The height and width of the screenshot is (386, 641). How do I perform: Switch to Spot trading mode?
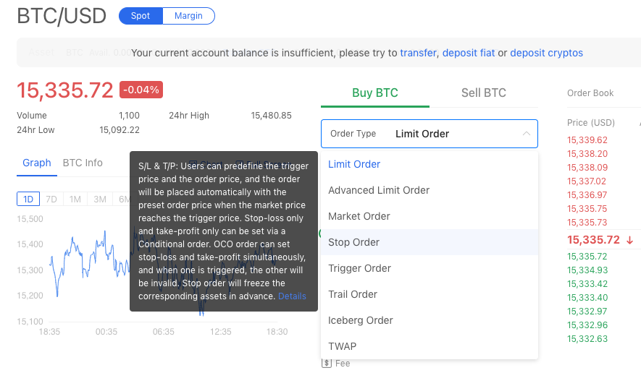[x=141, y=16]
